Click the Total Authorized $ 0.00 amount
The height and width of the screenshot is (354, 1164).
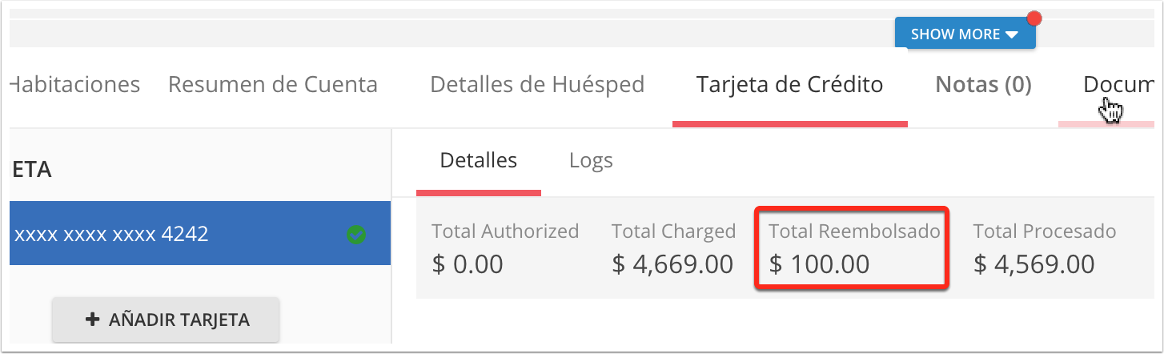468,264
